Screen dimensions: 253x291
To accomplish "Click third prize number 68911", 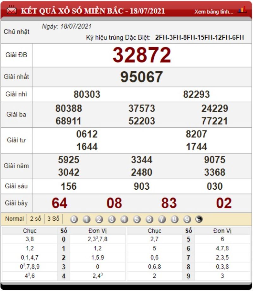I will (x=68, y=121).
